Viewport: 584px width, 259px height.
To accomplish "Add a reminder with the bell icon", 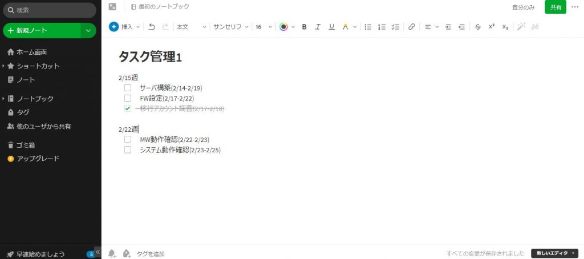I will coord(112,253).
